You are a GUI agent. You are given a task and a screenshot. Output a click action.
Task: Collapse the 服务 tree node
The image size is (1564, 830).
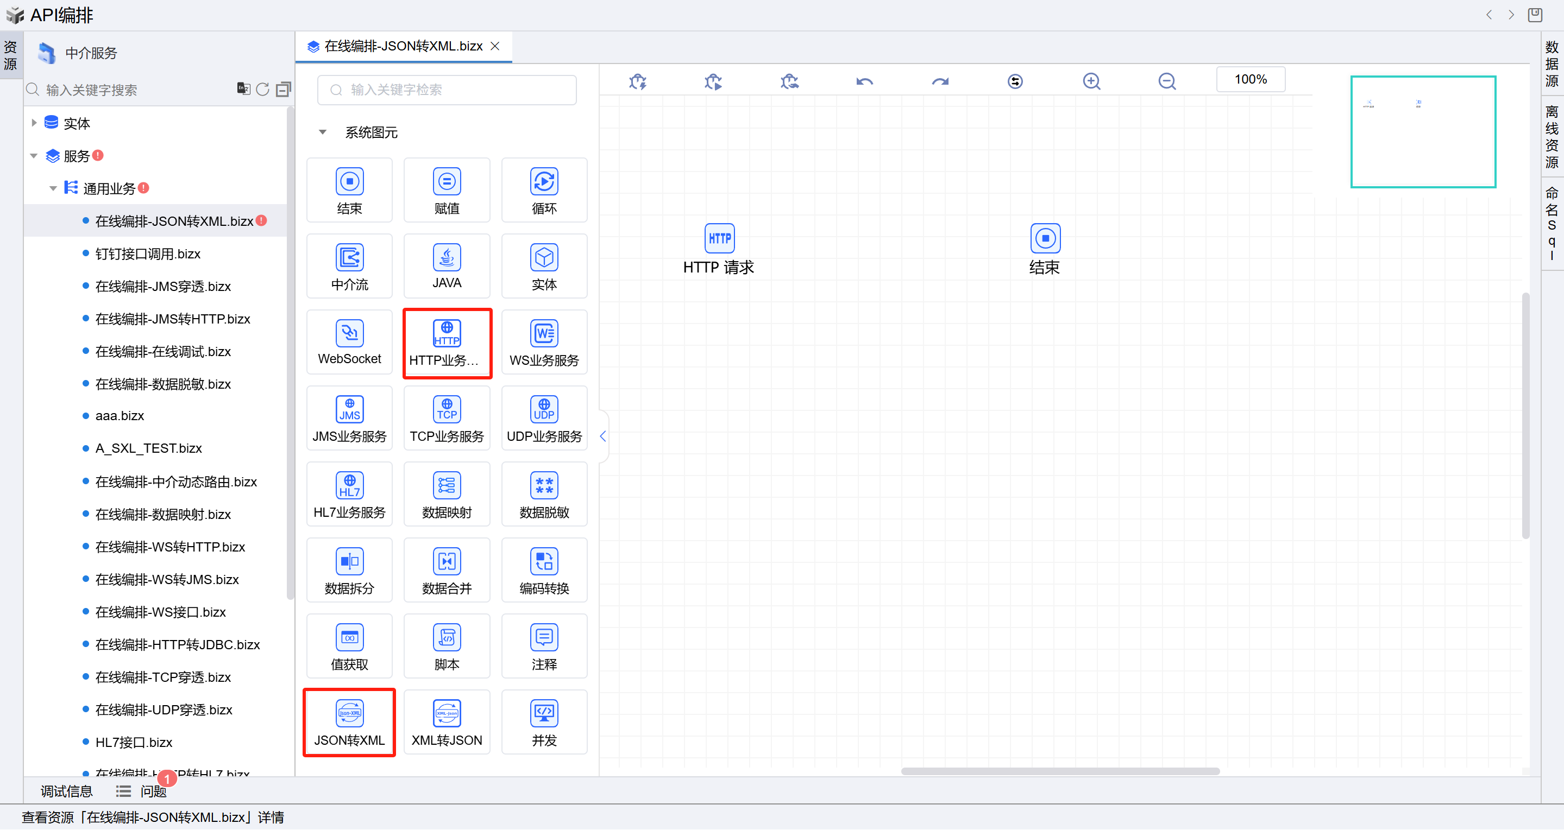tap(34, 156)
